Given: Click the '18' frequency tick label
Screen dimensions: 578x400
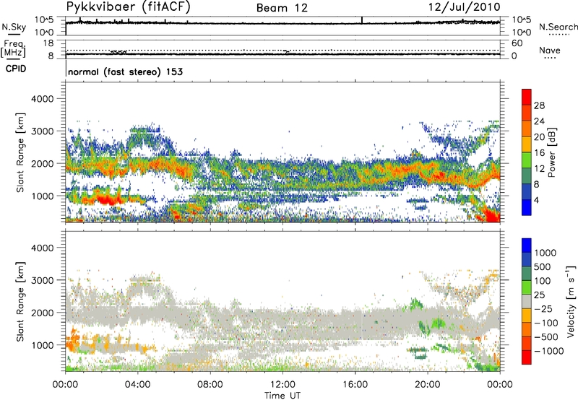Looking at the screenshot, I should click(x=48, y=43).
